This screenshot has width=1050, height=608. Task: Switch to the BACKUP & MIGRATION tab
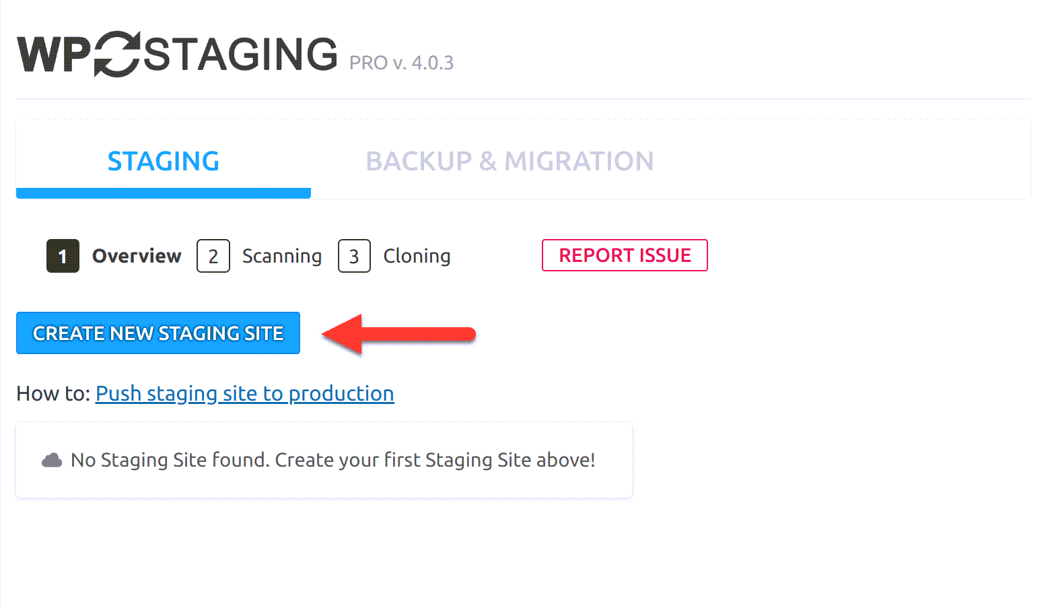(x=510, y=161)
